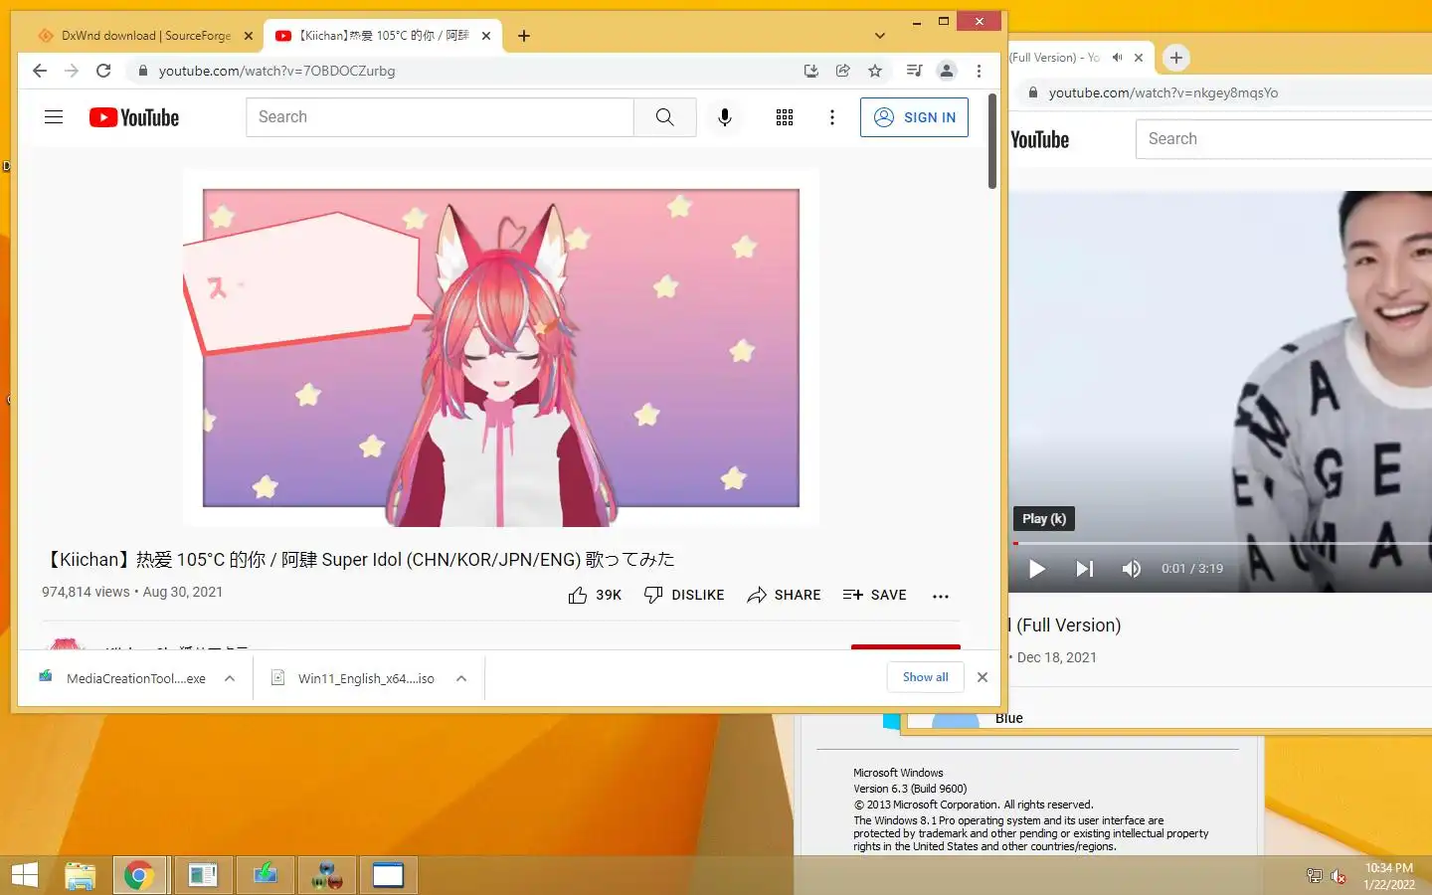This screenshot has height=895, width=1432.
Task: Click the Chrome taskbar icon
Action: (x=139, y=875)
